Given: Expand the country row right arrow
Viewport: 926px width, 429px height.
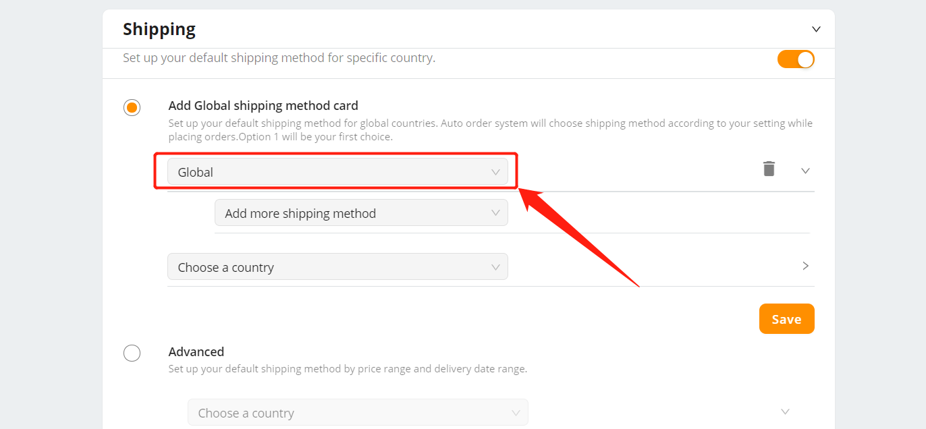Looking at the screenshot, I should coord(805,266).
